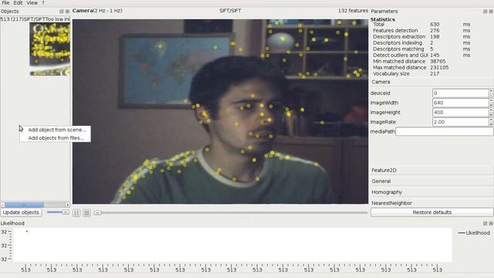This screenshot has height=278, width=494.
Task: Click the imageWidth spin arrows
Action: 491,103
